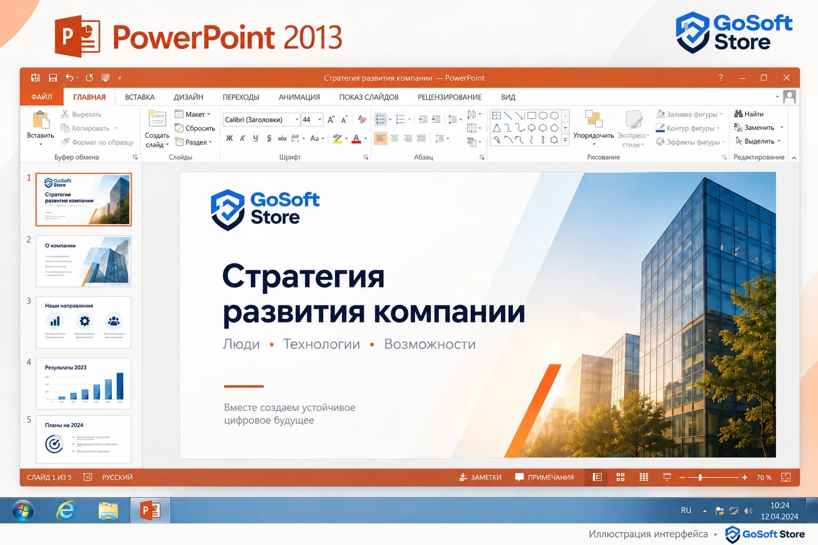This screenshot has width=818, height=545.
Task: Switch to reading view in status bar
Action: point(644,477)
